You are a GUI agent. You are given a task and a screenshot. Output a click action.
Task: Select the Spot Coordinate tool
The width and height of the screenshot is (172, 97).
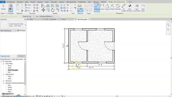(137, 8)
